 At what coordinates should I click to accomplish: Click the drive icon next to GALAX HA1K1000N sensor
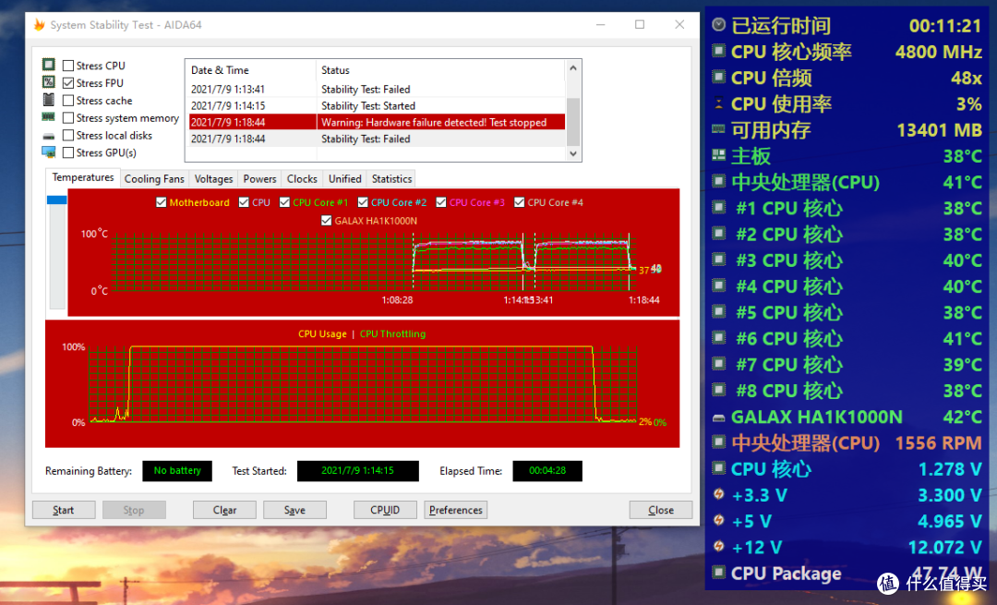[x=719, y=417]
